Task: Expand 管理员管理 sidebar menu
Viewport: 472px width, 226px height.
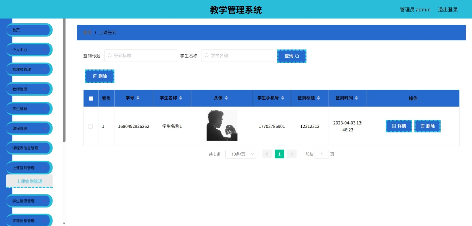Action: click(x=29, y=69)
